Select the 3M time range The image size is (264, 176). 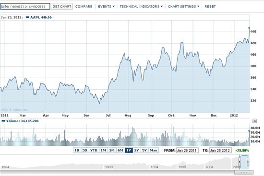(x=112, y=150)
